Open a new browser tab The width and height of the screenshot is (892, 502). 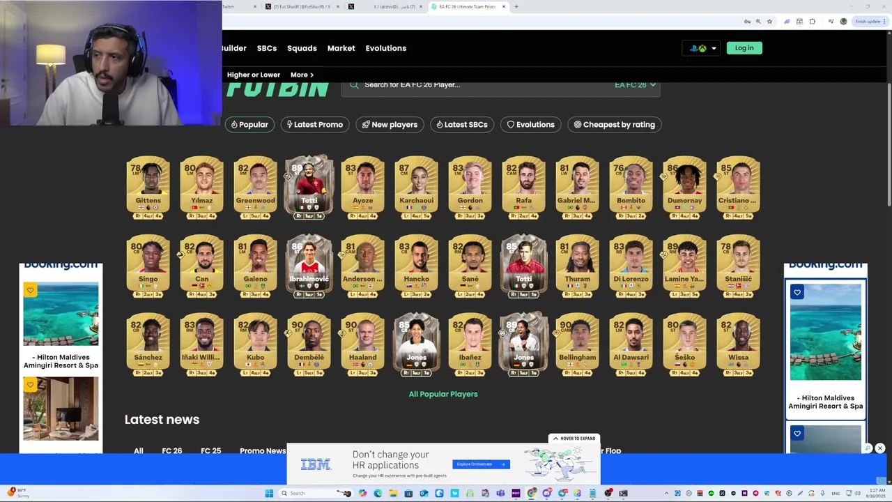point(516,7)
